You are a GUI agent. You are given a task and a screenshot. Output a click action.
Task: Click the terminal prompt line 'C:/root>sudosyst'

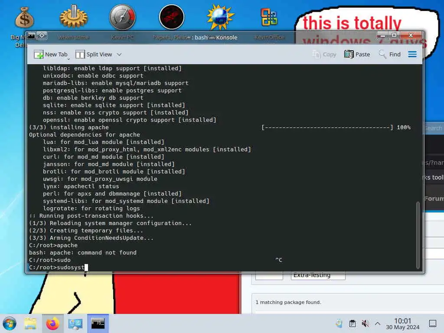tap(59, 267)
